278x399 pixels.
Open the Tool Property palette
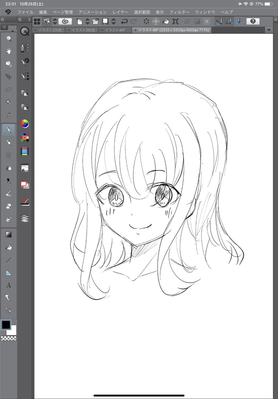[25, 62]
